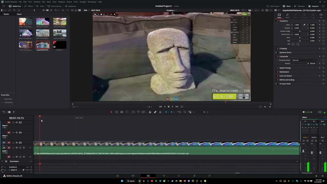The image size is (327, 184).
Task: Toggle Loop playback icon
Action: click(x=182, y=107)
